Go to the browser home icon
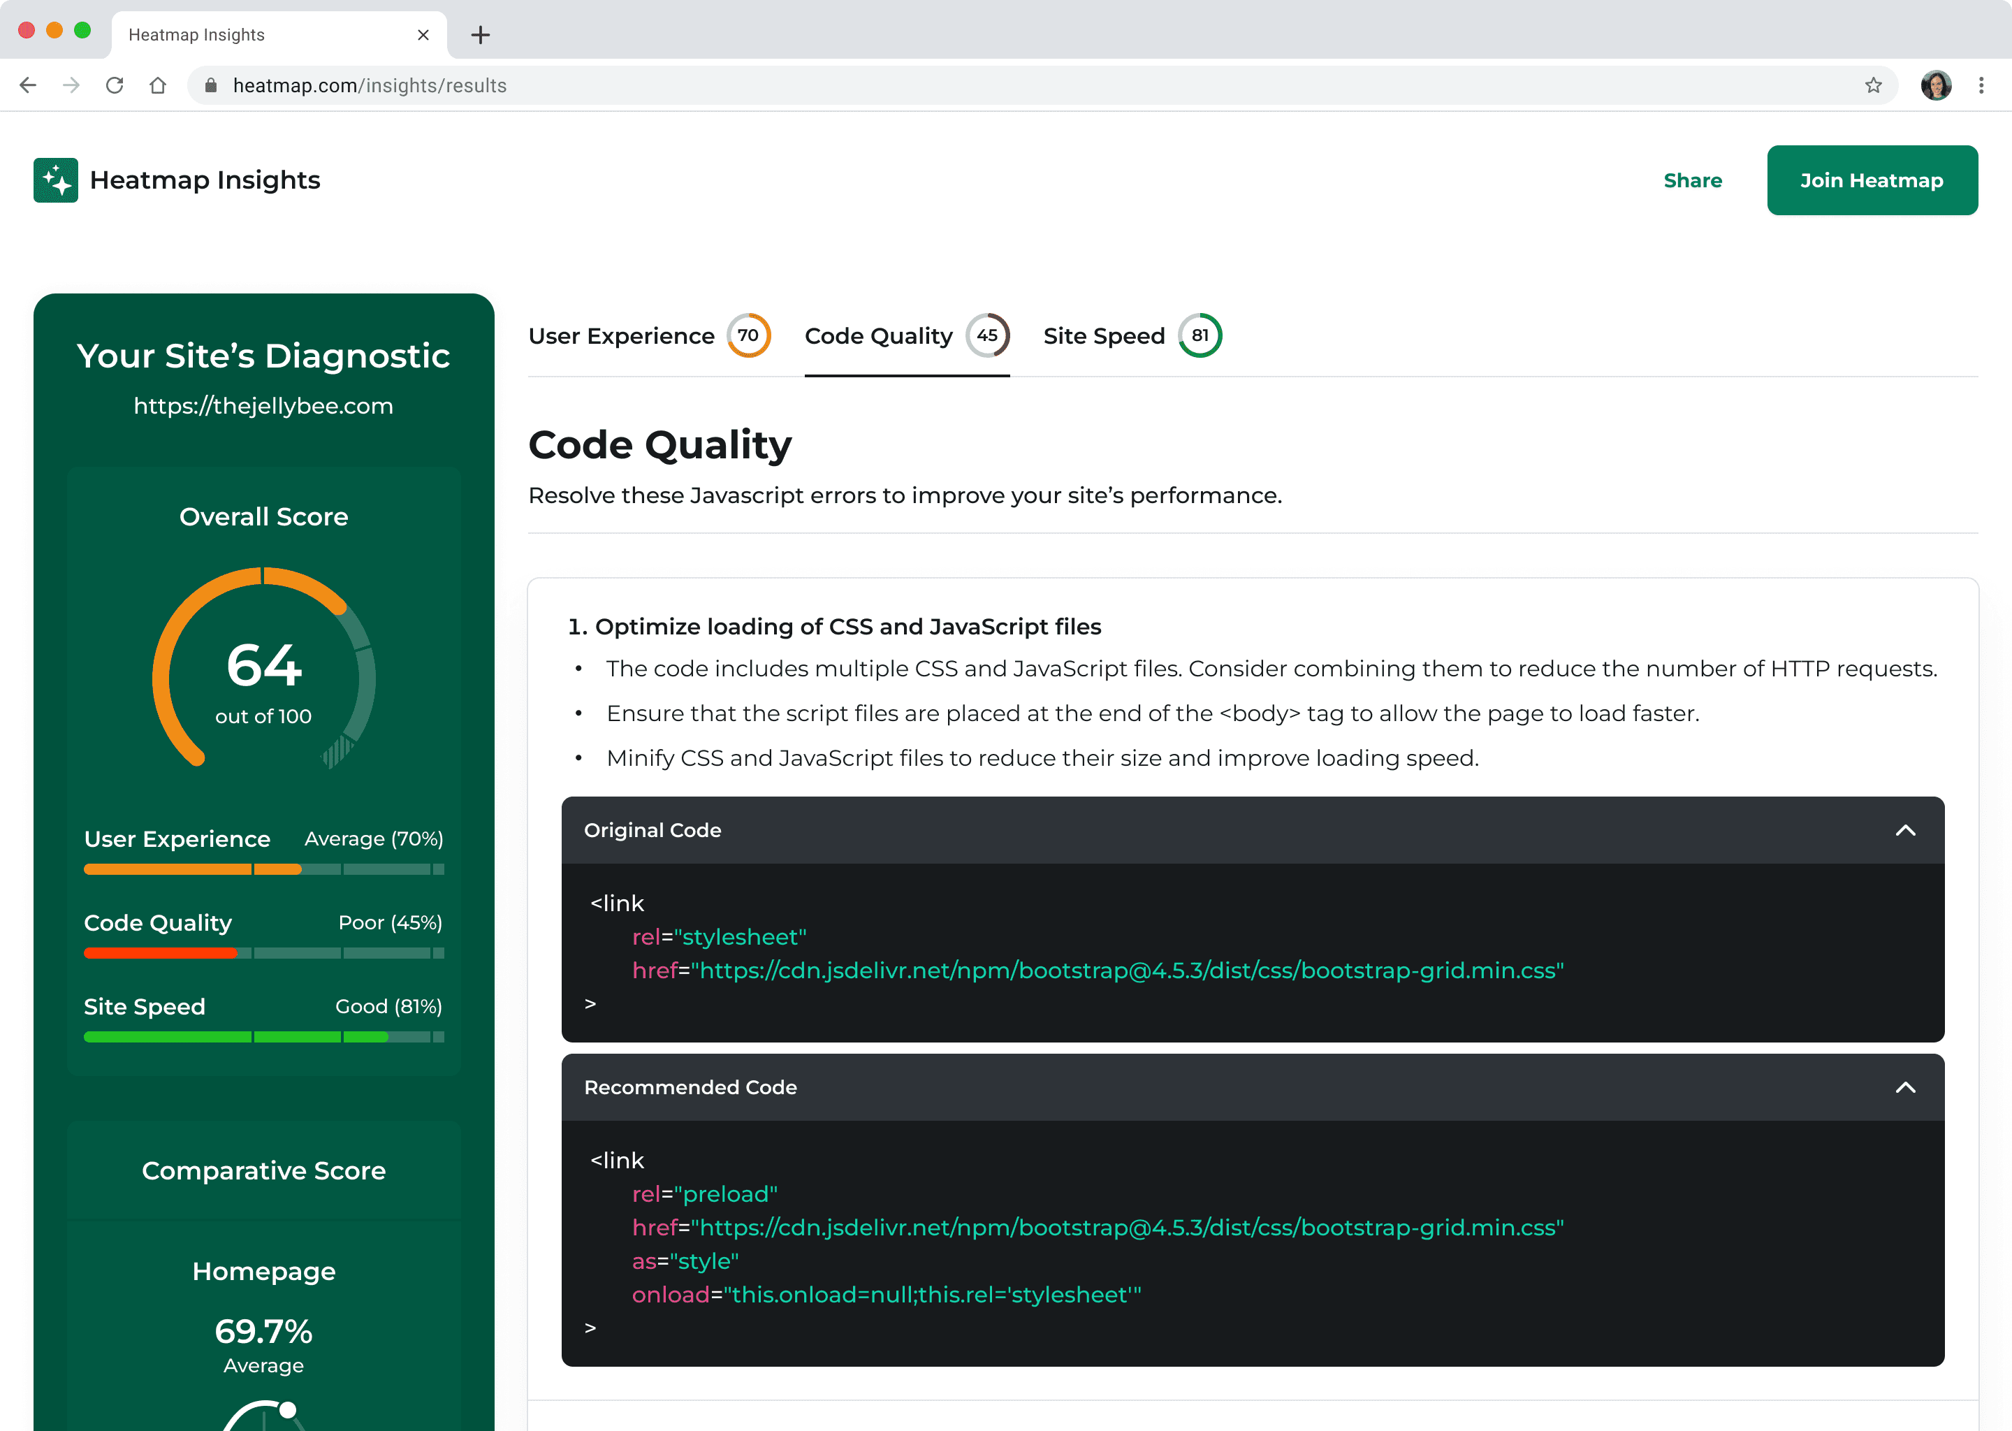This screenshot has width=2012, height=1431. pos(158,85)
